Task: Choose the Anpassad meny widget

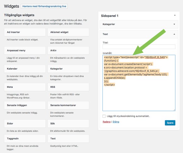Action: coord(25,50)
